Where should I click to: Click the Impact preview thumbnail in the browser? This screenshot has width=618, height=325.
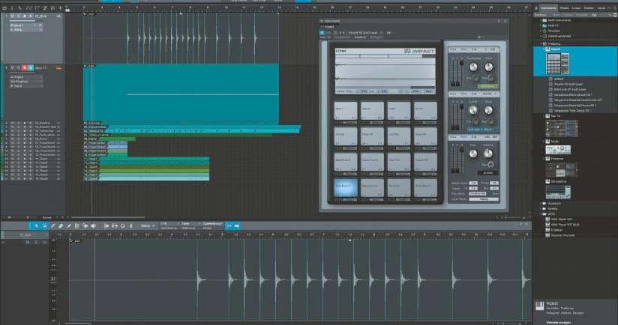coord(558,64)
